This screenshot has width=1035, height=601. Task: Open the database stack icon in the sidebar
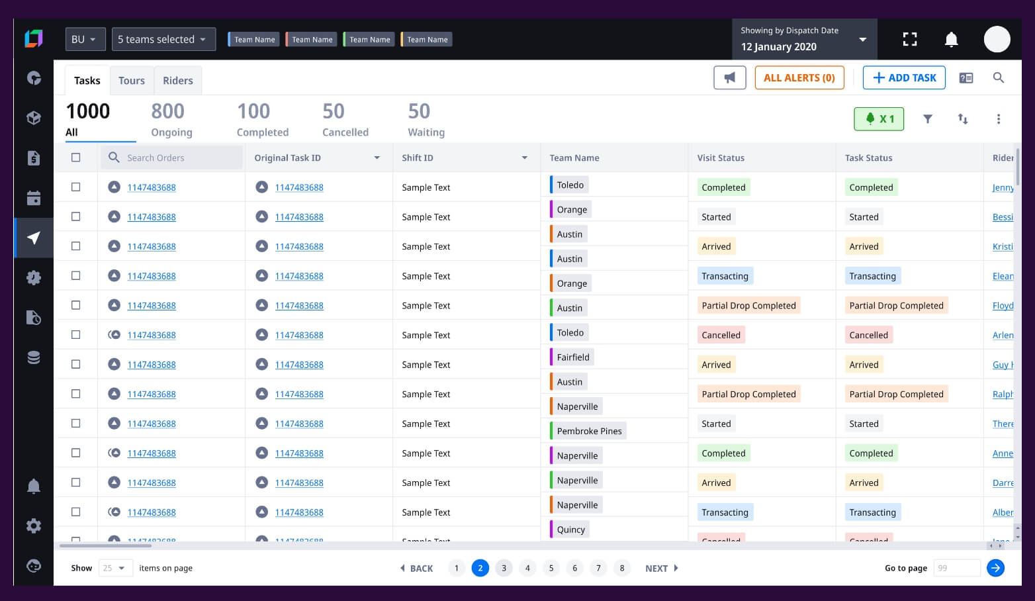pos(34,357)
